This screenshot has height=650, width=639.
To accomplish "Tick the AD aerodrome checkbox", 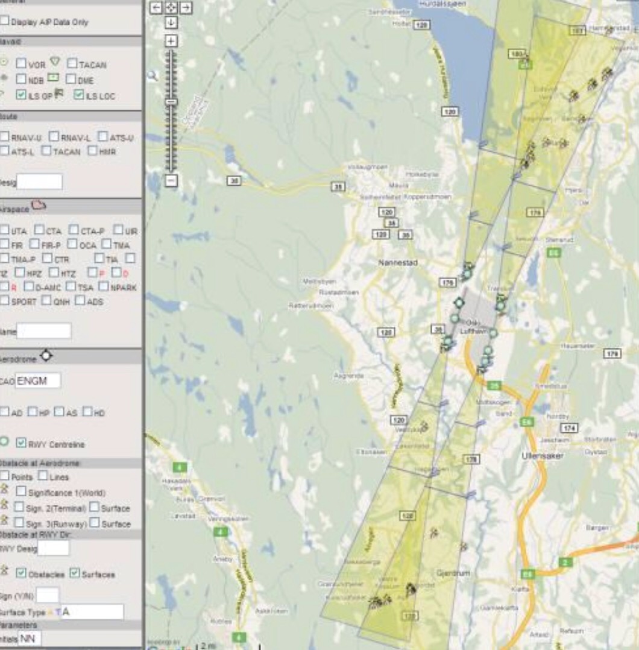I will [x=5, y=411].
